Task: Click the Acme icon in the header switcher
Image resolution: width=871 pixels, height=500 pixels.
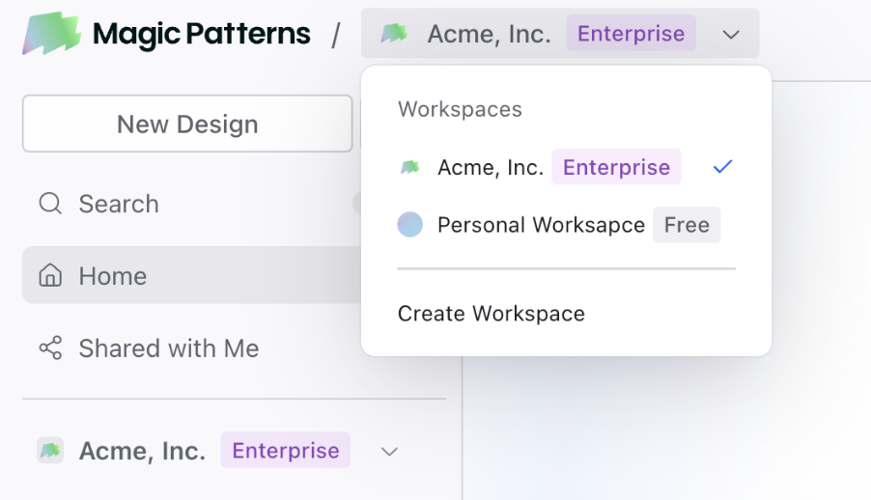Action: [394, 34]
